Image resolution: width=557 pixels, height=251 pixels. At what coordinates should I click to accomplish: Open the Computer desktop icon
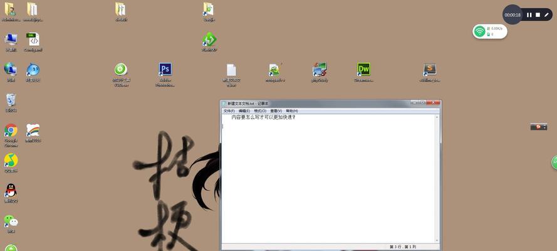[x=11, y=40]
